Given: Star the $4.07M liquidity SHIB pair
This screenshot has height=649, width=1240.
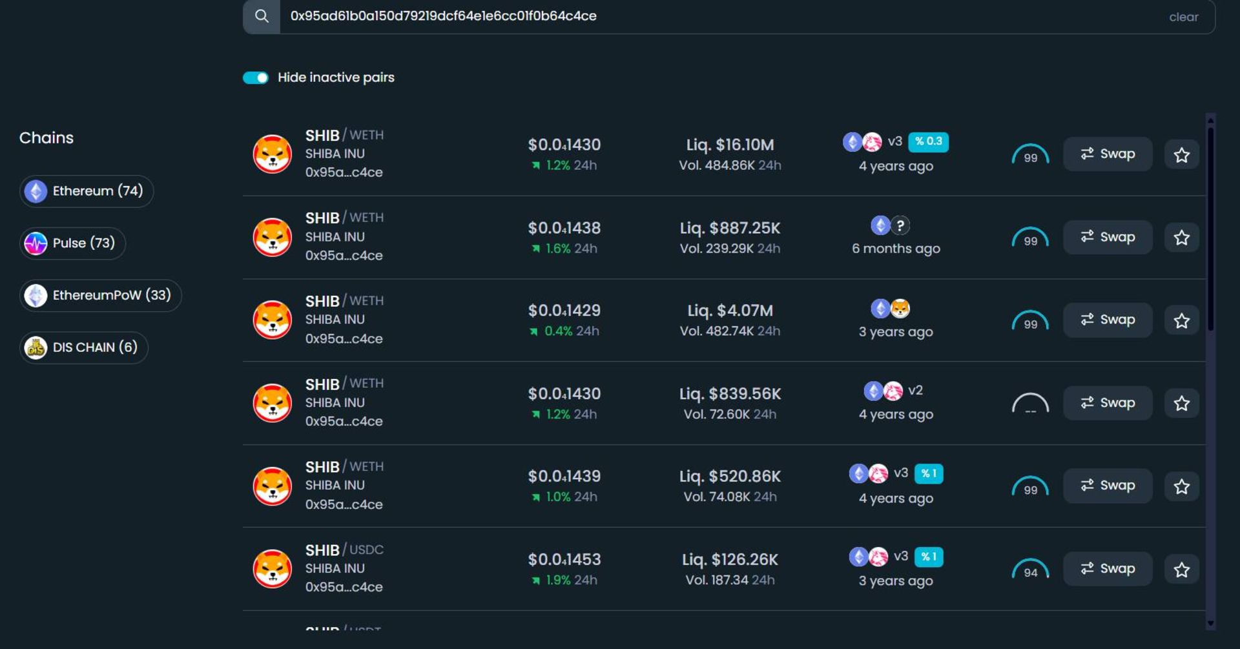Looking at the screenshot, I should (1181, 320).
